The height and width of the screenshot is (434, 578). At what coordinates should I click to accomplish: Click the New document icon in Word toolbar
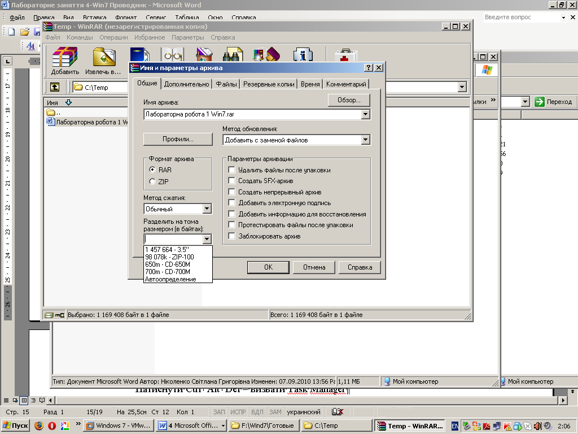12,32
